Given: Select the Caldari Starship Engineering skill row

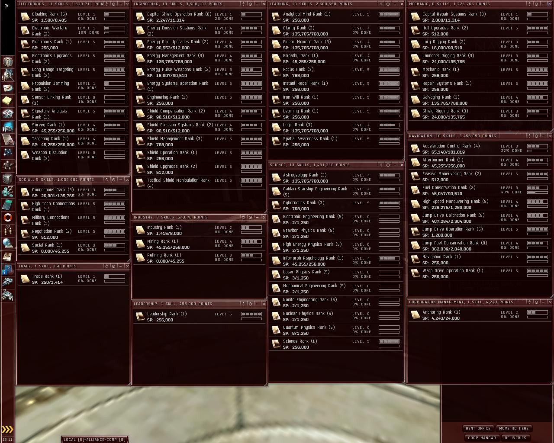Looking at the screenshot, I should coord(336,192).
